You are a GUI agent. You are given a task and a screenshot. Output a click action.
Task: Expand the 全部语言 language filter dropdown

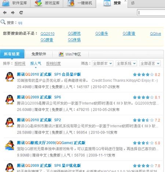[150, 63]
